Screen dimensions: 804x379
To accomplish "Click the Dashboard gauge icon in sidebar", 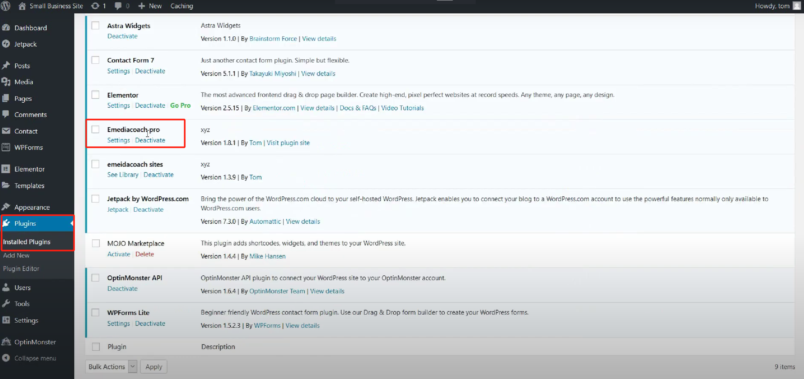I will pyautogui.click(x=6, y=28).
